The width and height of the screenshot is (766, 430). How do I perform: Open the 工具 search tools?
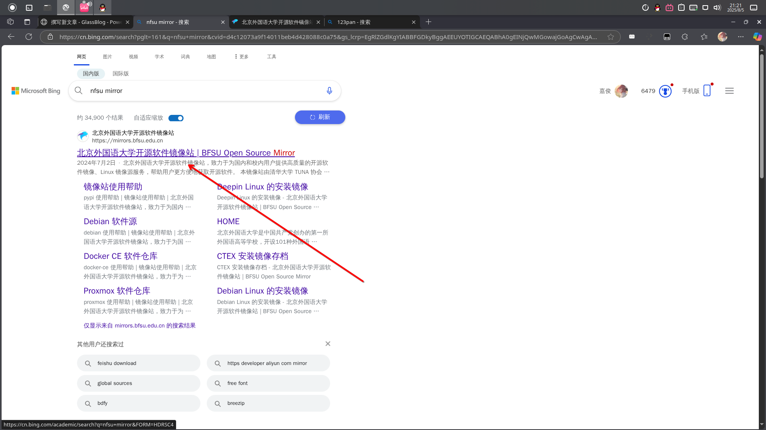click(271, 57)
